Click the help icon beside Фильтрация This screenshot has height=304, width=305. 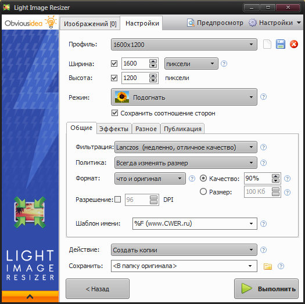[263, 147]
